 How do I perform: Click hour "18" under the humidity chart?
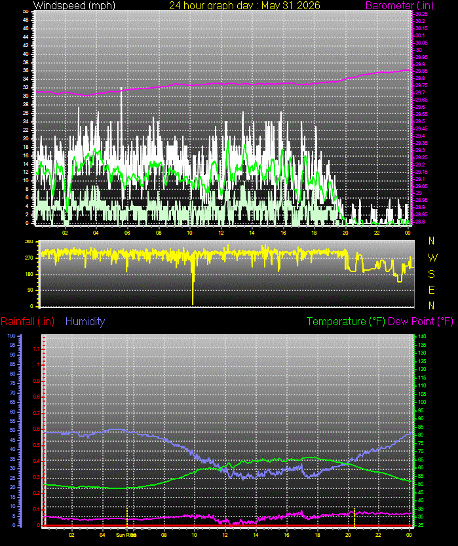pos(317,535)
